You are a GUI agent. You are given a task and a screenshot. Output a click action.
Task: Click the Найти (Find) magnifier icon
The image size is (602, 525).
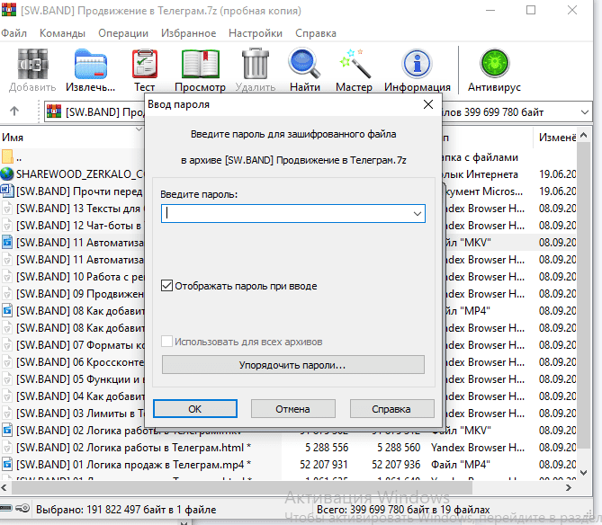pyautogui.click(x=305, y=66)
